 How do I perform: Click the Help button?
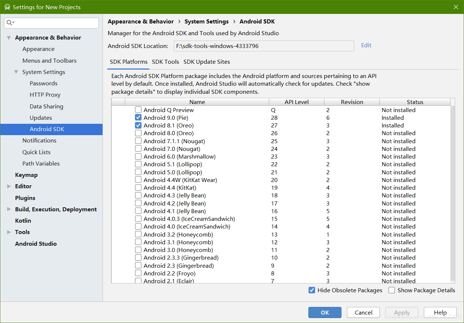(x=440, y=312)
